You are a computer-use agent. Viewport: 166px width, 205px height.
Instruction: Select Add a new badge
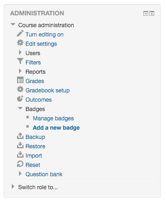tap(56, 128)
